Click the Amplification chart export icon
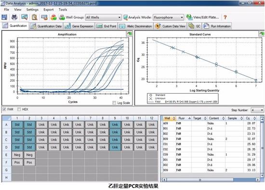This screenshot has height=190, width=265. [x=130, y=33]
